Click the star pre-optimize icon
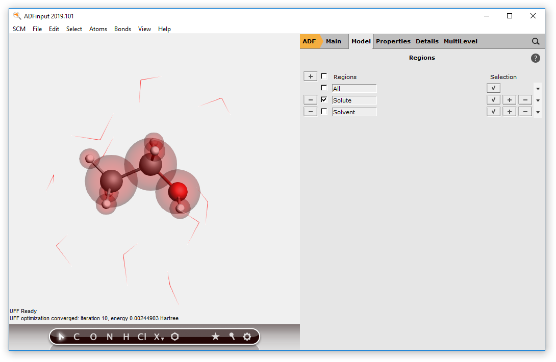 click(x=215, y=337)
